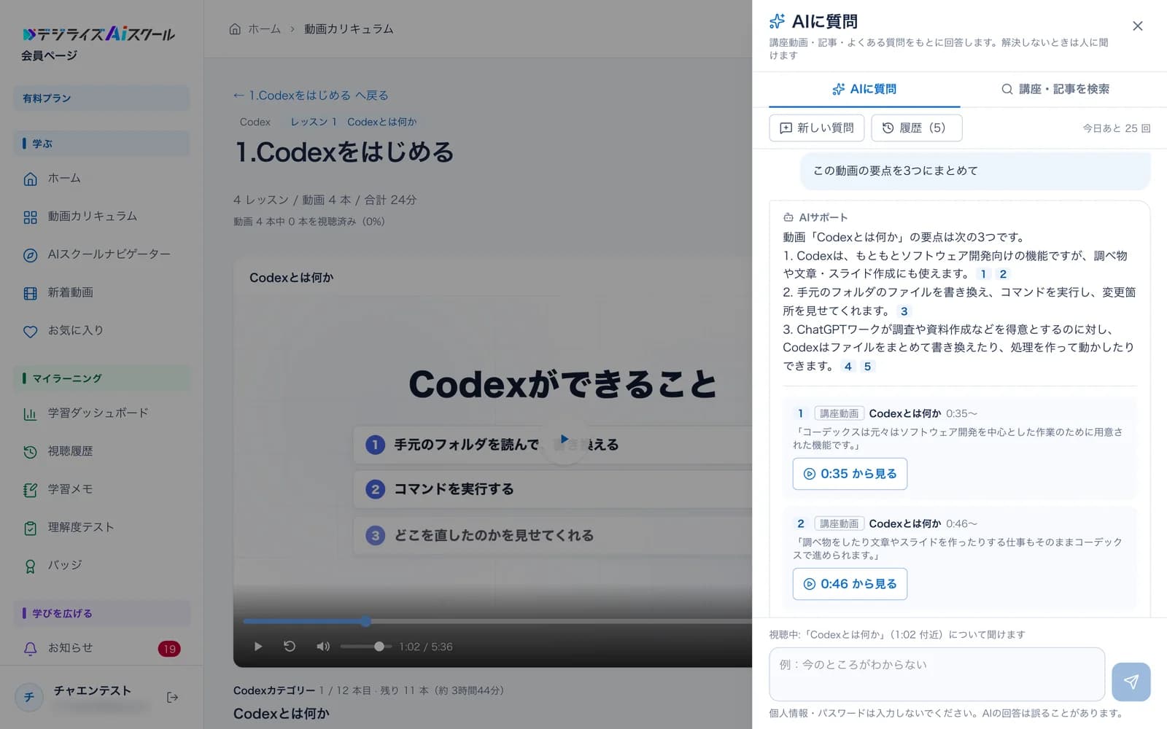Open お知らせ notifications bell
This screenshot has width=1167, height=729.
101,648
